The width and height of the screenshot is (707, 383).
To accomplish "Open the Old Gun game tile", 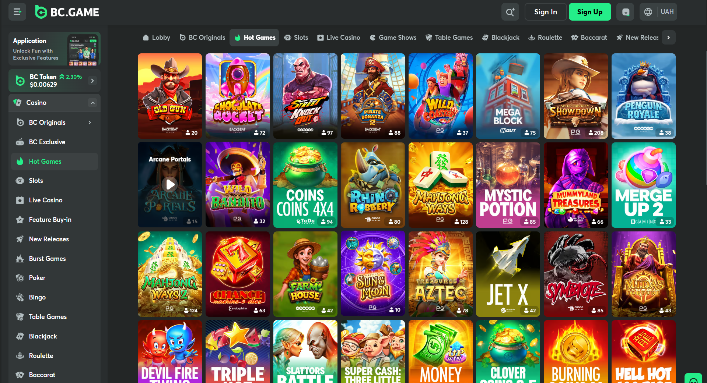I will (x=170, y=96).
